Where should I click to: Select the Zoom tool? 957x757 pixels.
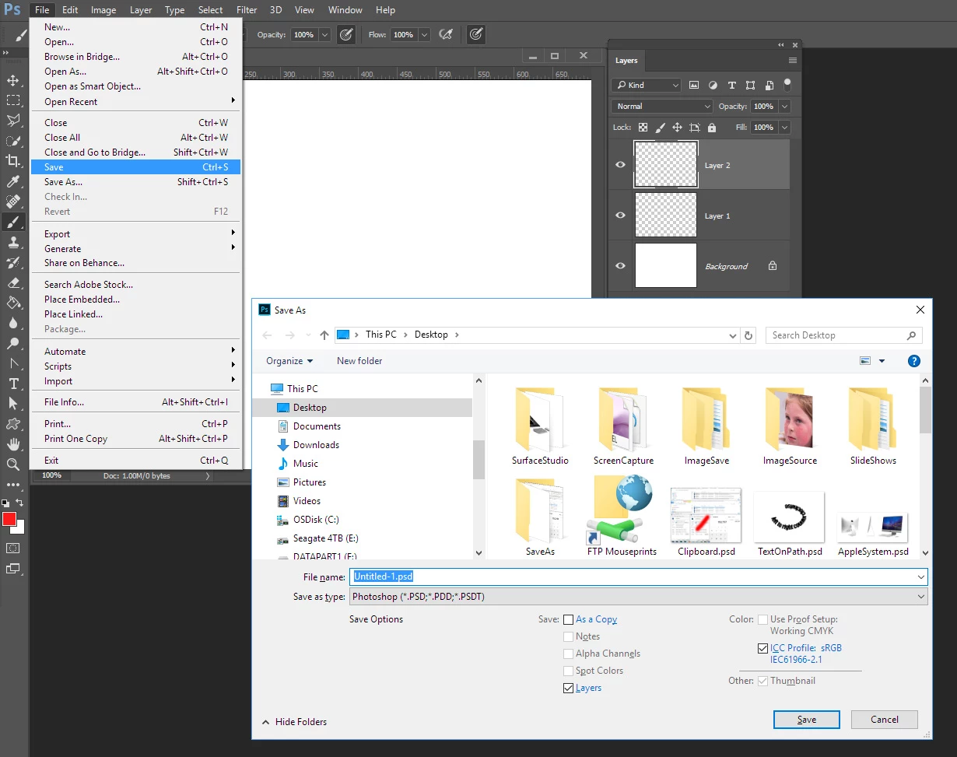click(13, 464)
